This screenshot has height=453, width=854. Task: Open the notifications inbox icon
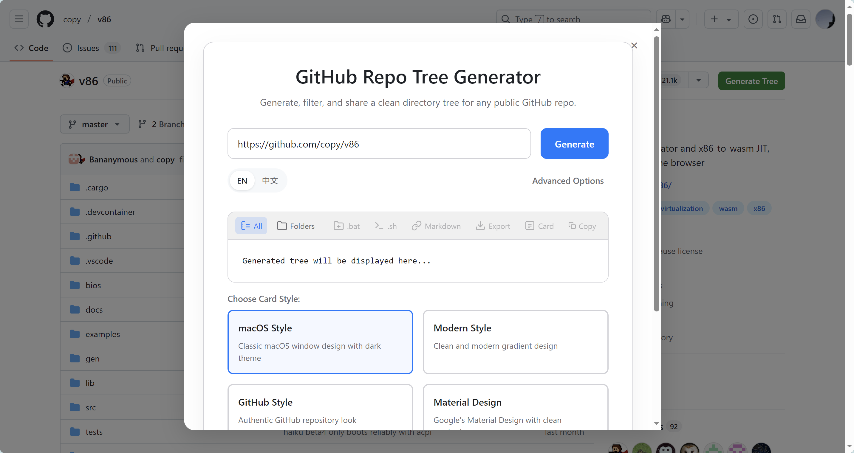[801, 19]
